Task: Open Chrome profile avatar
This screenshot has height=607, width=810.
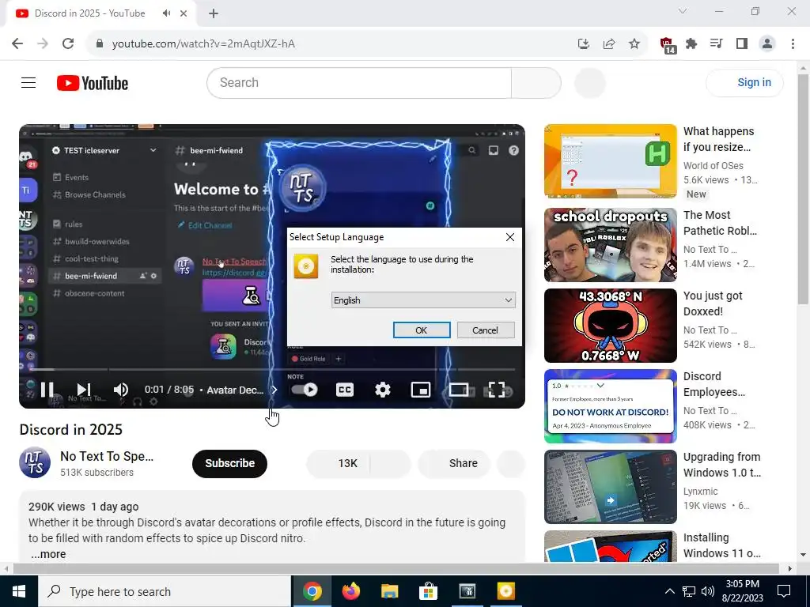Action: (767, 44)
